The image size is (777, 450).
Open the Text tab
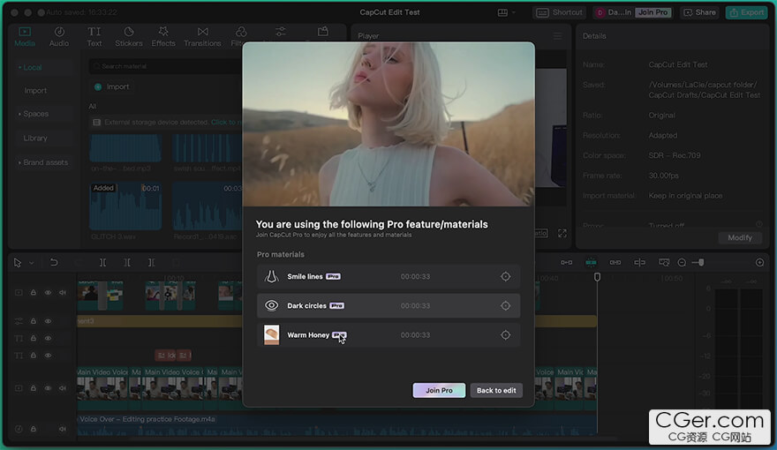(x=94, y=37)
